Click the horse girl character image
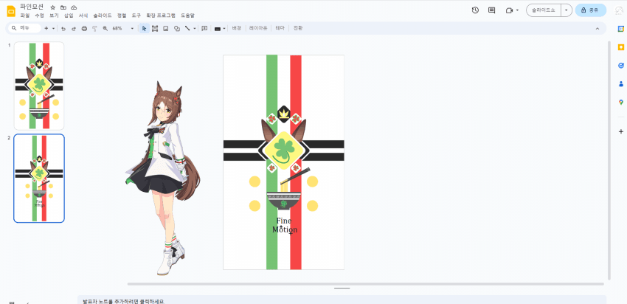 click(x=163, y=178)
